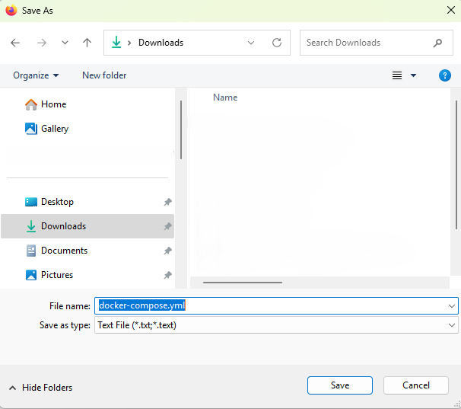461x409 pixels.
Task: Toggle the pin next to Documents
Action: point(167,251)
